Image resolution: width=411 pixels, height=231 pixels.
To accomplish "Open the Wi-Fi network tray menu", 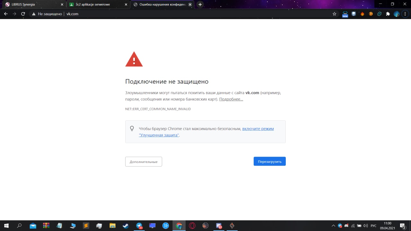I will click(353, 226).
